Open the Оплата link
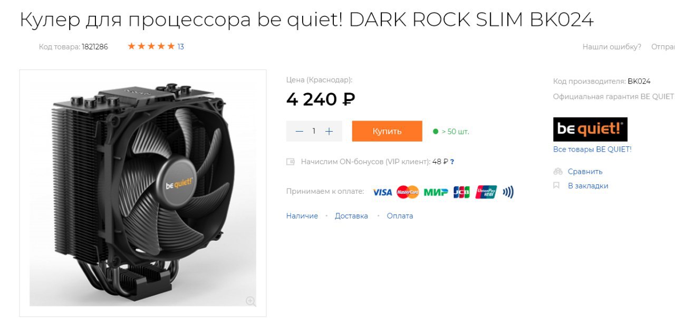The height and width of the screenshot is (318, 675). (400, 216)
